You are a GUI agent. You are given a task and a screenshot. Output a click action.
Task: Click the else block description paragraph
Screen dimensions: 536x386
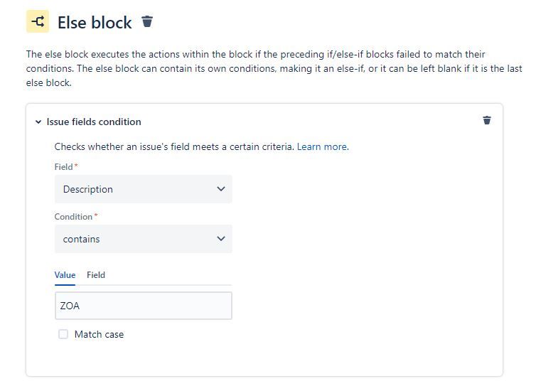coord(274,68)
